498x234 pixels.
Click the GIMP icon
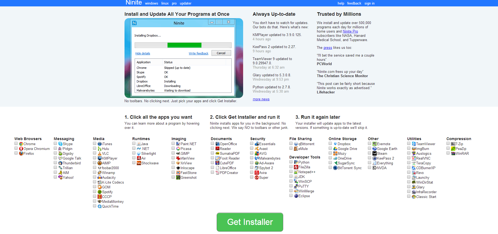point(178,153)
